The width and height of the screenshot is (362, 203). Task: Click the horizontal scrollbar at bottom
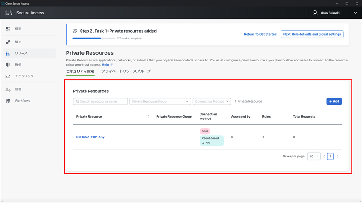click(x=181, y=201)
